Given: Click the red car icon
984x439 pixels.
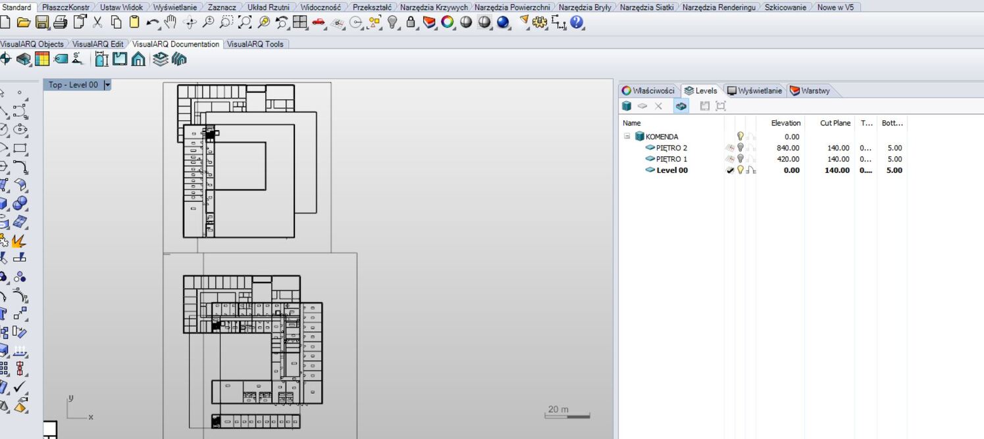Looking at the screenshot, I should [x=319, y=22].
